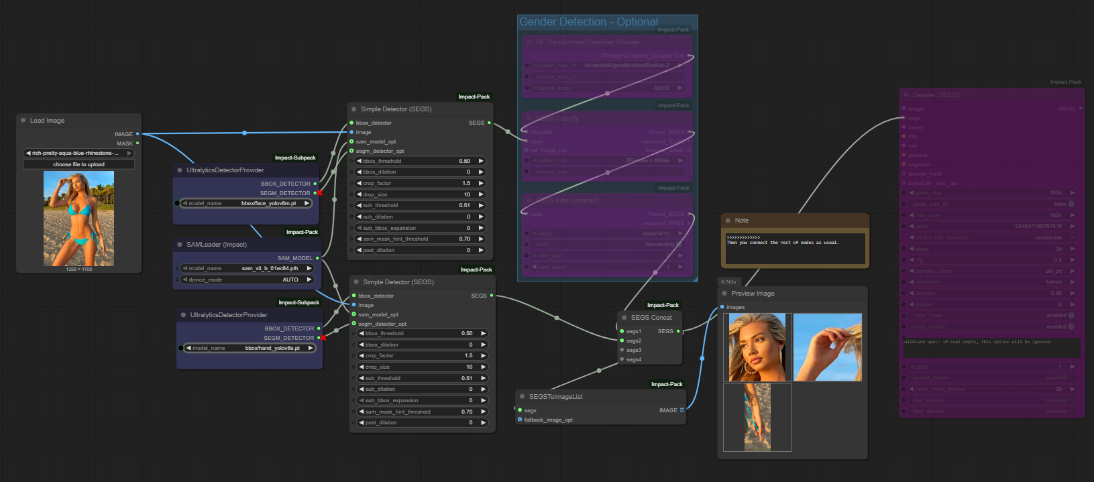Open the sam_vit_b_01ec64.pth model_name dropdown
This screenshot has width=1094, height=482.
[x=247, y=268]
